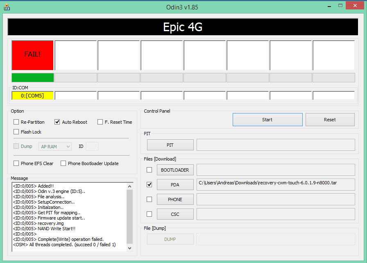This screenshot has width=367, height=263.
Task: Click the BOOTLOADER file path field
Action: [276, 170]
